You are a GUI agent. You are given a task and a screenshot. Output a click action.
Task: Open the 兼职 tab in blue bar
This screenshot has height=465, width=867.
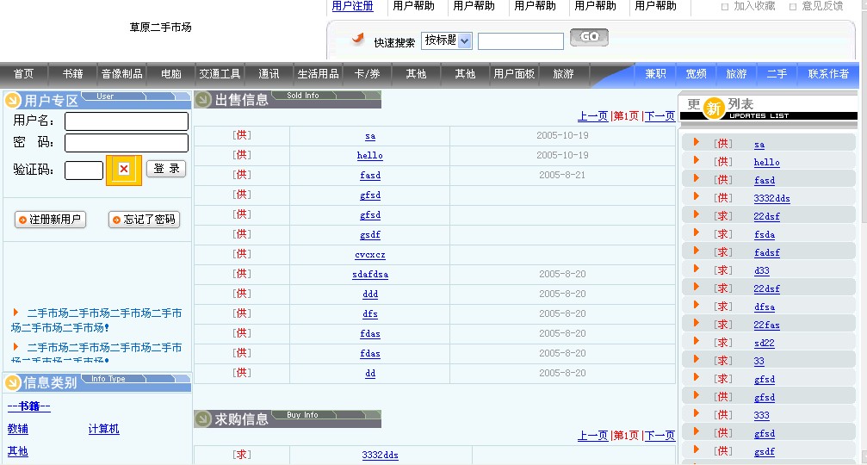(x=655, y=74)
